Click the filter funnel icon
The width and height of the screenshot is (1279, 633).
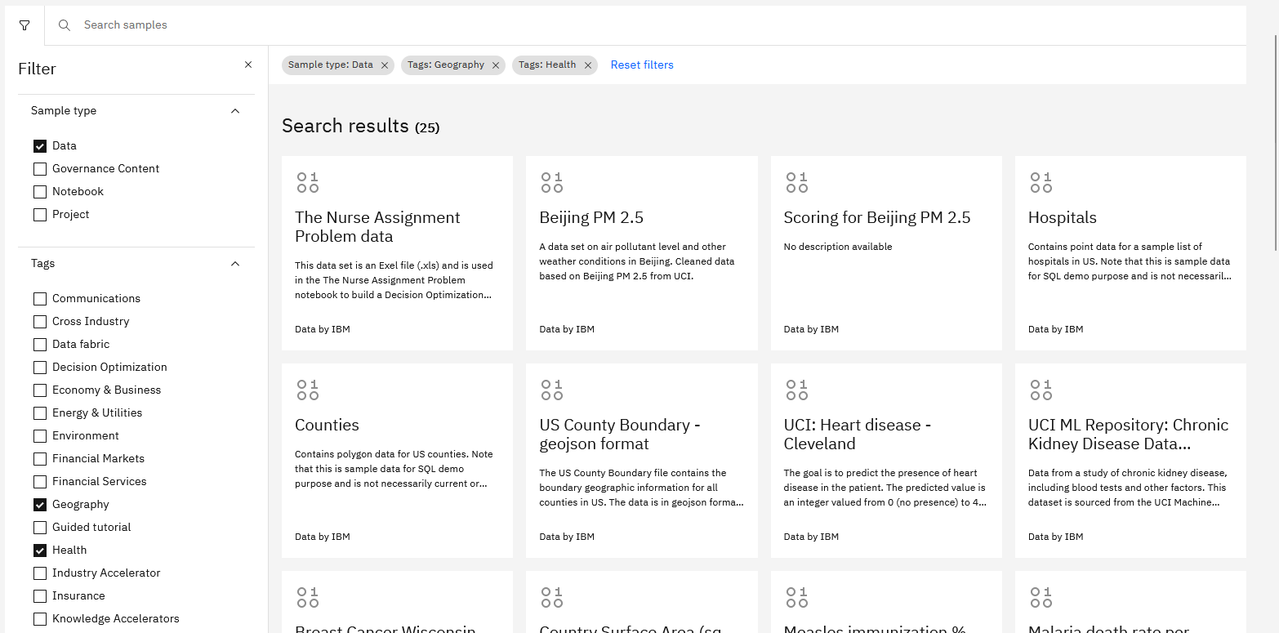(25, 25)
